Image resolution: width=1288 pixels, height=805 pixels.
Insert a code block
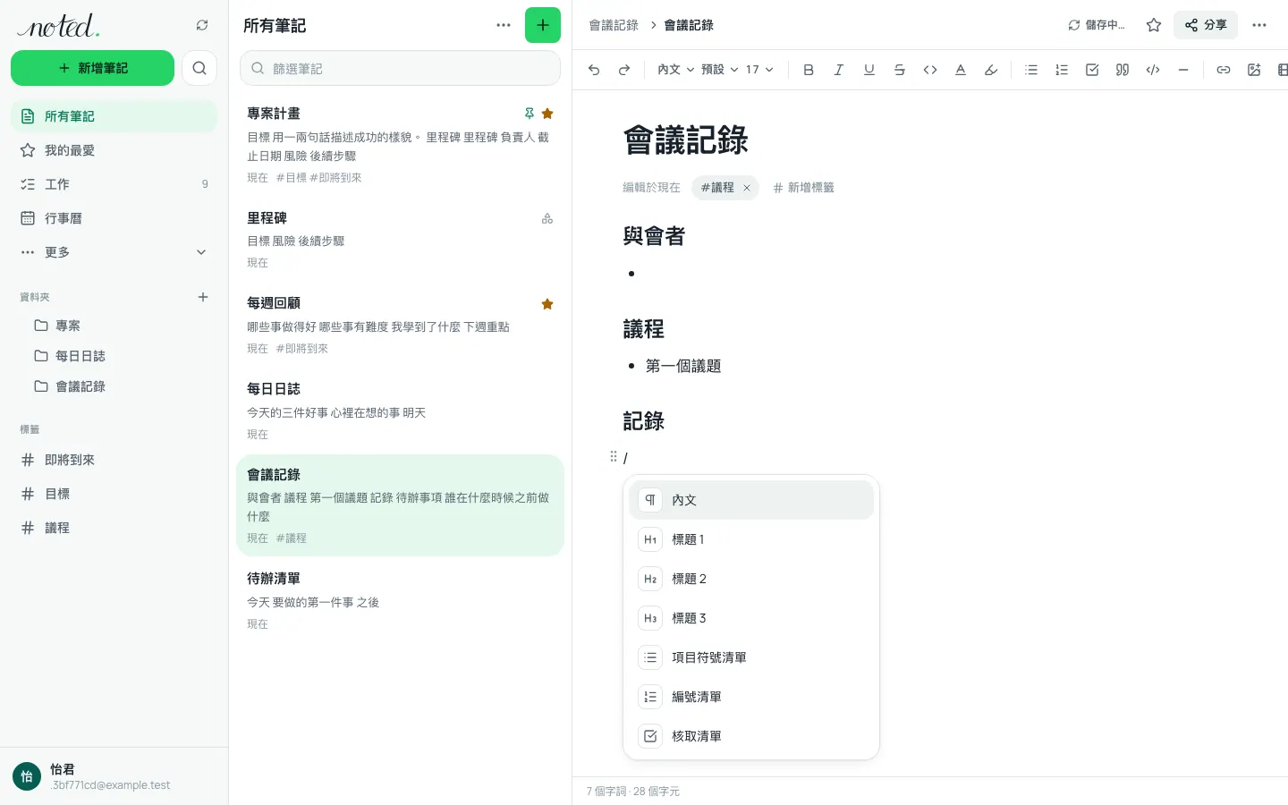[1153, 70]
